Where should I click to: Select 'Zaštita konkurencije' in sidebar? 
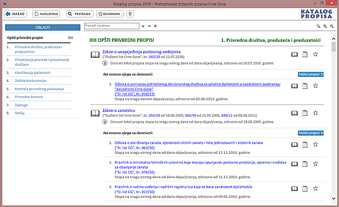tap(31, 81)
